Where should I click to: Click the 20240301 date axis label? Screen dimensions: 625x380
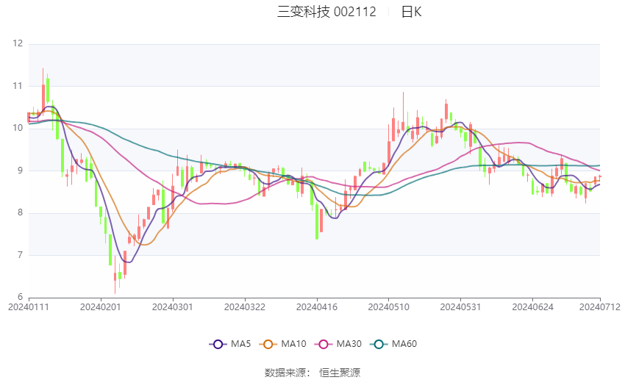pyautogui.click(x=172, y=306)
